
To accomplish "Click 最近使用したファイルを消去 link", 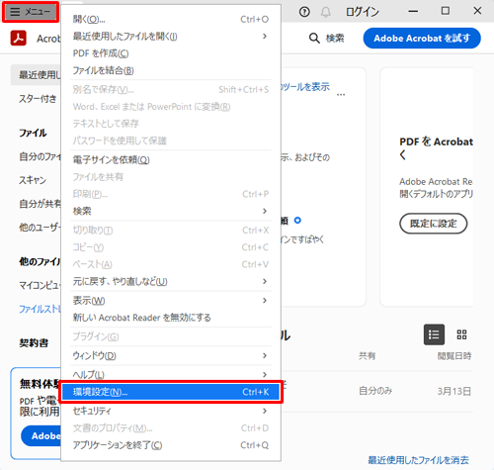I will coord(418,460).
